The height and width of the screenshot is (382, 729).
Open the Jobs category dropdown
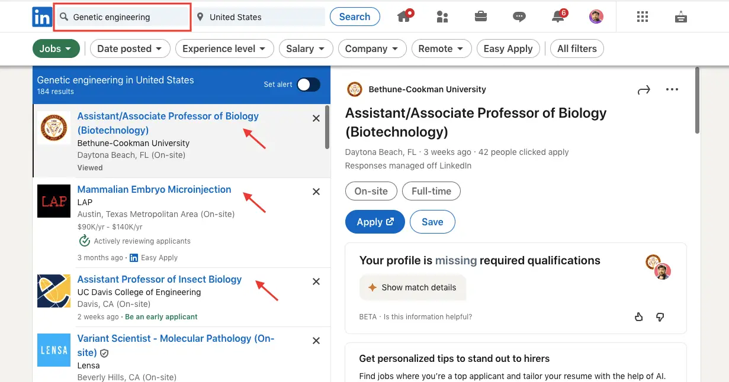56,48
